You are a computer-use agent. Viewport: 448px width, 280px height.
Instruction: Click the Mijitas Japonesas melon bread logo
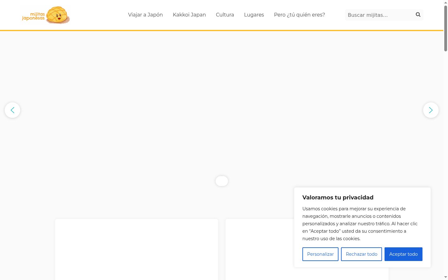(x=45, y=15)
